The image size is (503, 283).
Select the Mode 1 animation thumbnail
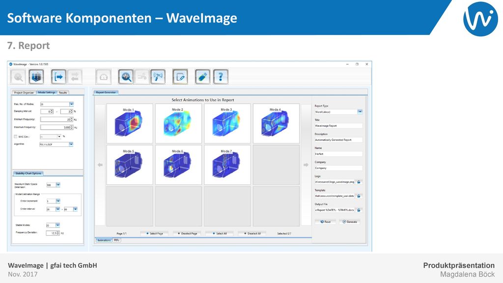pos(130,123)
